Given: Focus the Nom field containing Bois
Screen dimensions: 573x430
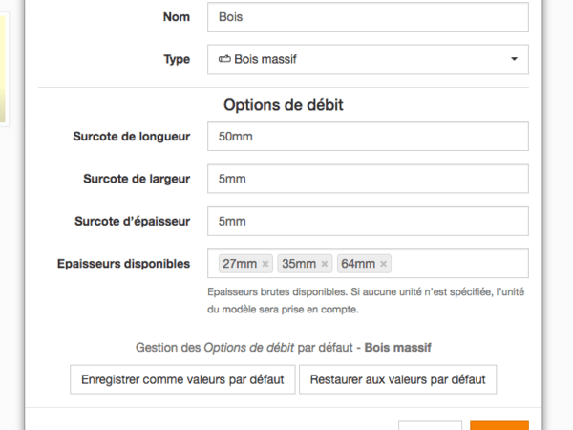Looking at the screenshot, I should [x=368, y=17].
